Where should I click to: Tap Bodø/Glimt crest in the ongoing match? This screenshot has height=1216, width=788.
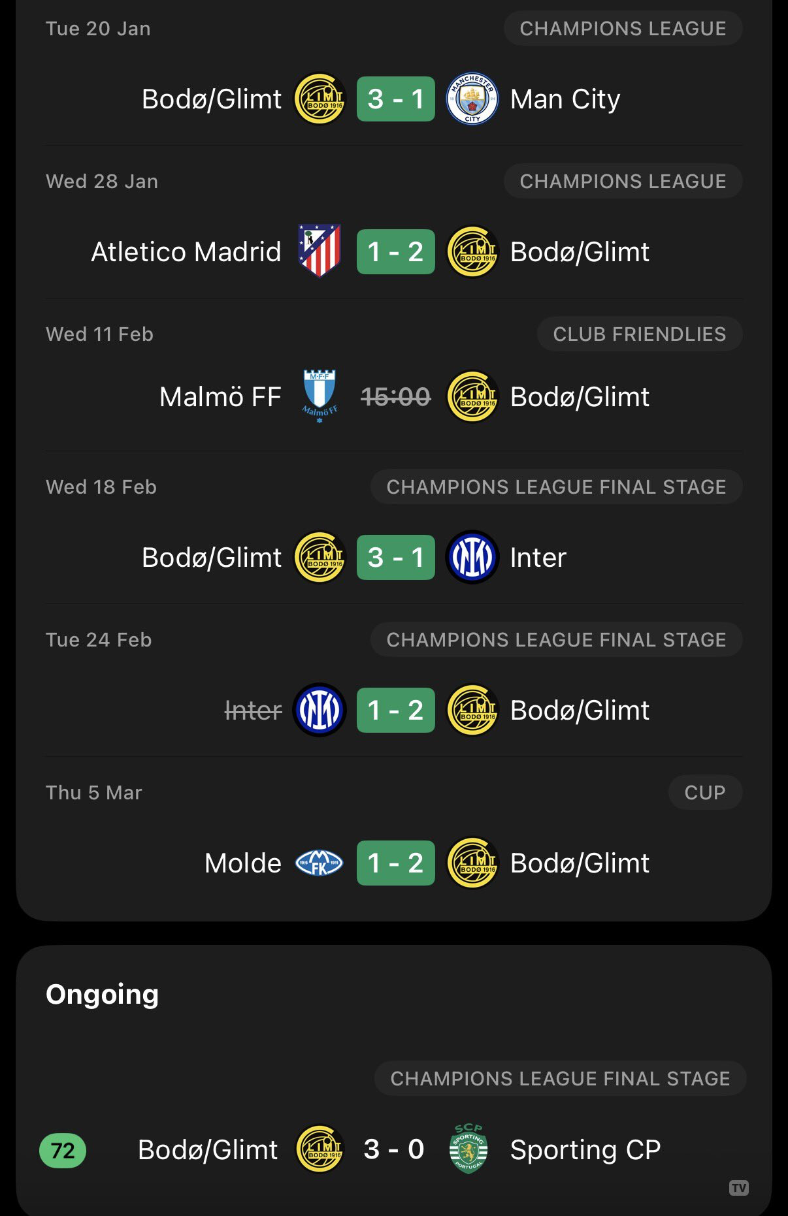(x=320, y=1149)
